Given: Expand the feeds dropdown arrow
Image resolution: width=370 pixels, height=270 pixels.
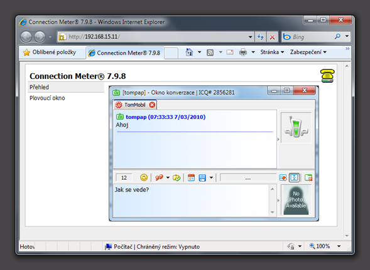Looking at the screenshot, I should (220, 52).
